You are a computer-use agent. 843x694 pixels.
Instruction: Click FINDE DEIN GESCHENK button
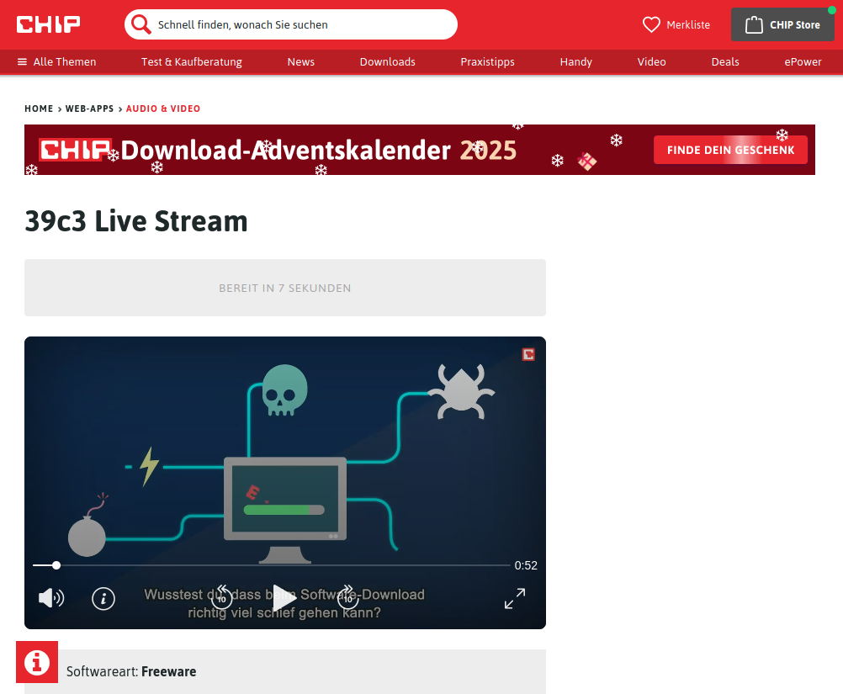[x=730, y=151]
